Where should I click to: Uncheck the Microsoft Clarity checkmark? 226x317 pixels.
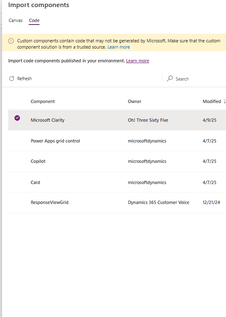click(x=17, y=118)
